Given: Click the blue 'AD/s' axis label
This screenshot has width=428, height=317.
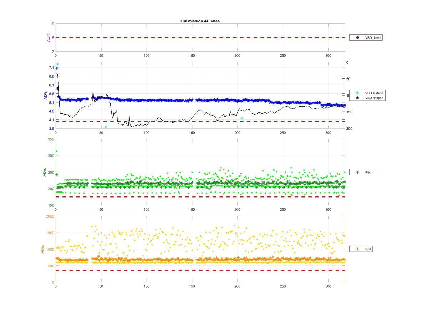Looking at the screenshot, I should point(45,95).
